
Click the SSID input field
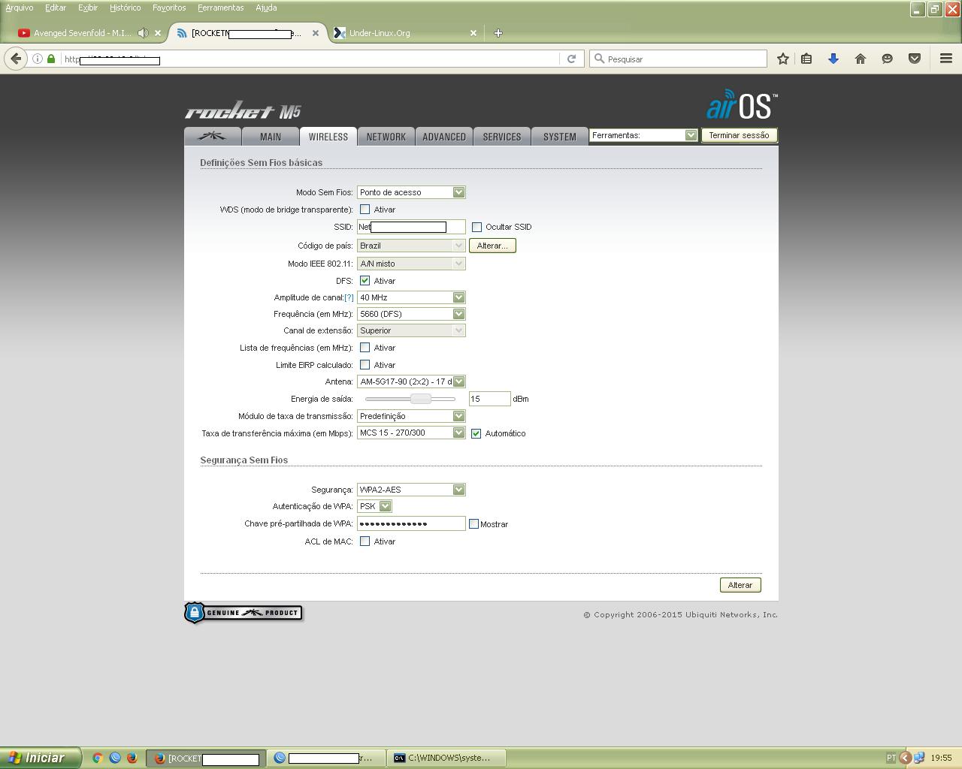(411, 227)
